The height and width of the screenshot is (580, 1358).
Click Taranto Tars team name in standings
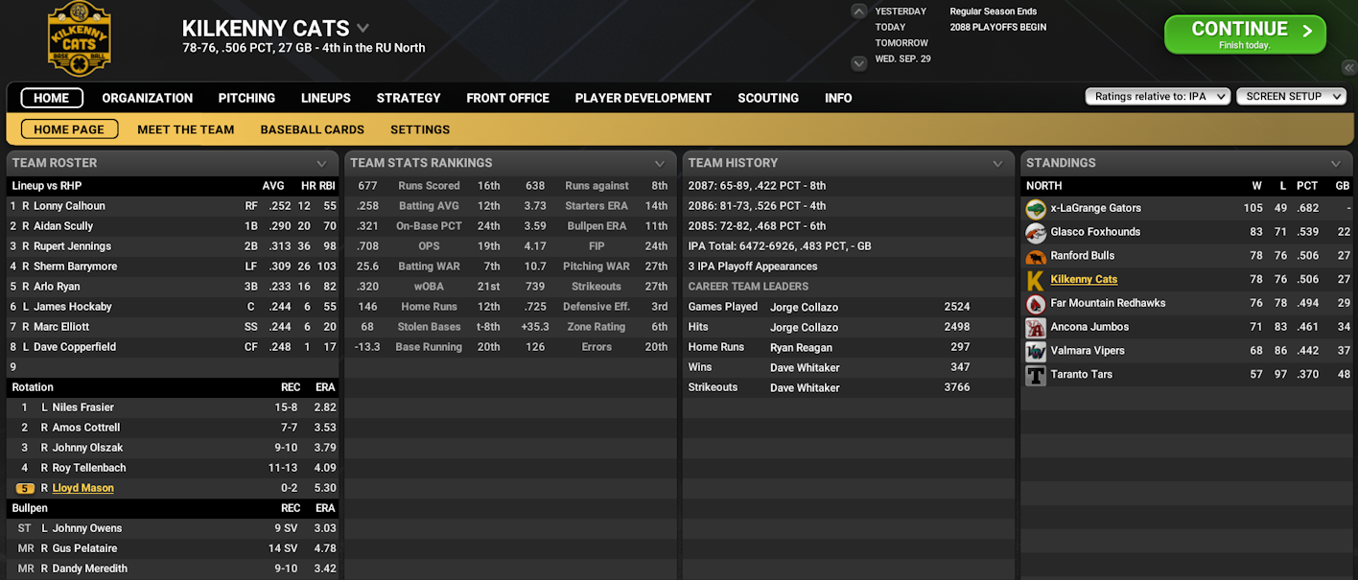[x=1081, y=375]
